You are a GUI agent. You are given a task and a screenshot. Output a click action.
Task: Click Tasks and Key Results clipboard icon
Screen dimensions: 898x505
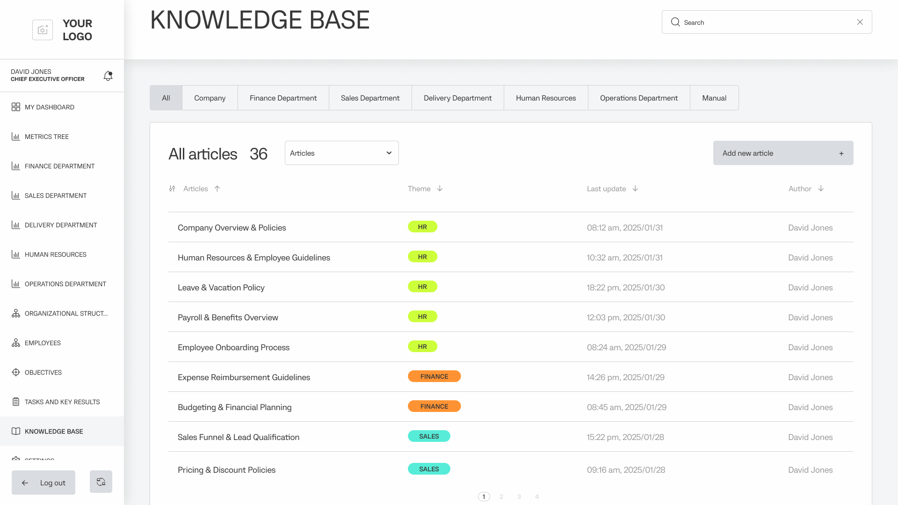click(x=16, y=402)
